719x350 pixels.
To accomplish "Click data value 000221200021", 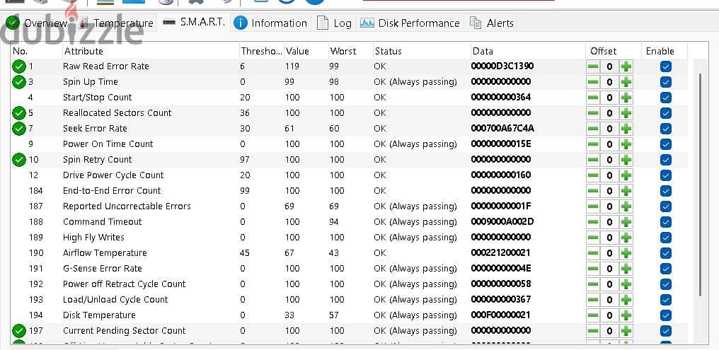I will click(x=501, y=253).
